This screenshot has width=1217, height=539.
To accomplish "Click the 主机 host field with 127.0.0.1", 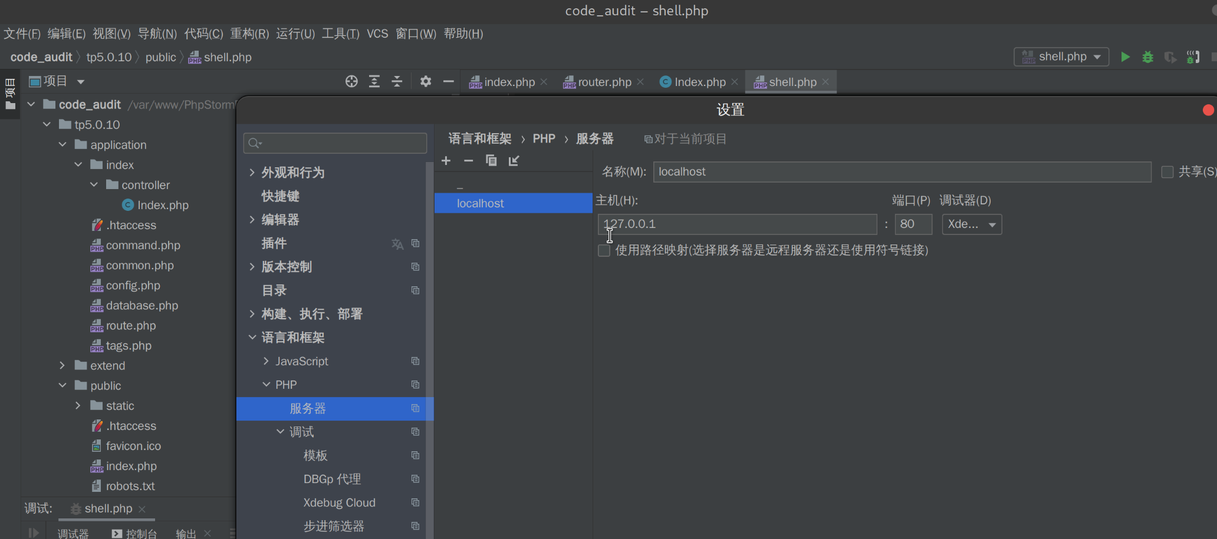I will (x=737, y=224).
